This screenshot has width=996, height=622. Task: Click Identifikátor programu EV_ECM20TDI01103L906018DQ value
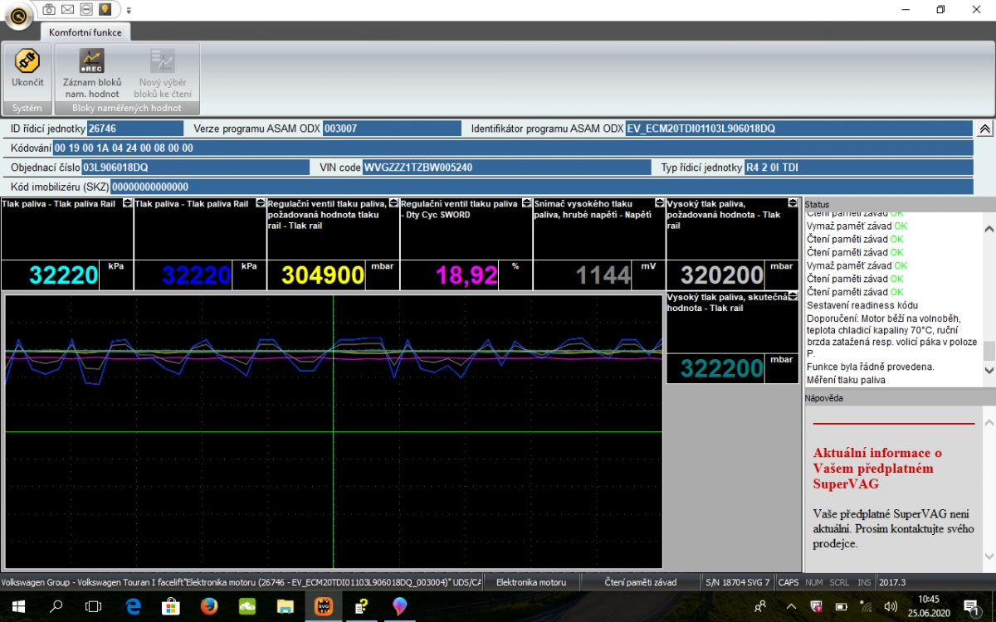coord(798,129)
